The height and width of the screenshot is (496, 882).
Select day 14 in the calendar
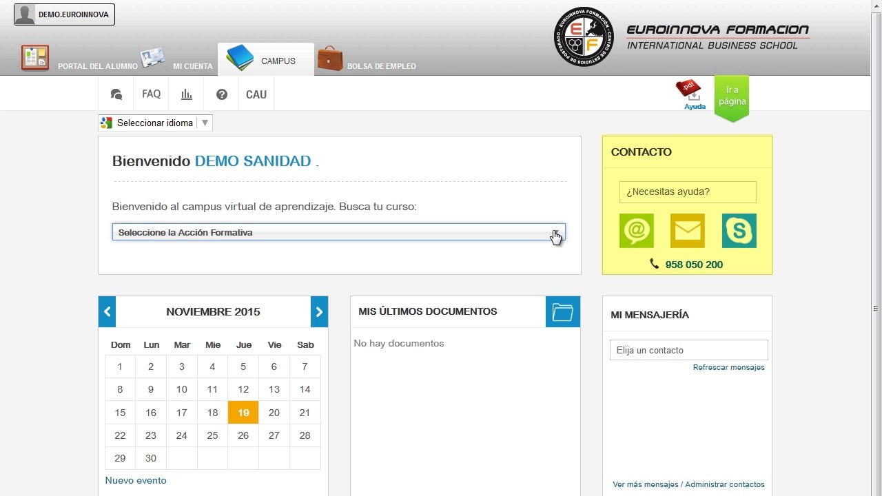coord(305,389)
